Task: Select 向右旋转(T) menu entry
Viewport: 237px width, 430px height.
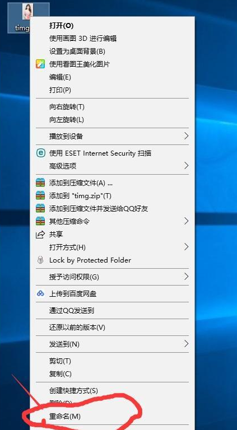Action: click(112, 107)
